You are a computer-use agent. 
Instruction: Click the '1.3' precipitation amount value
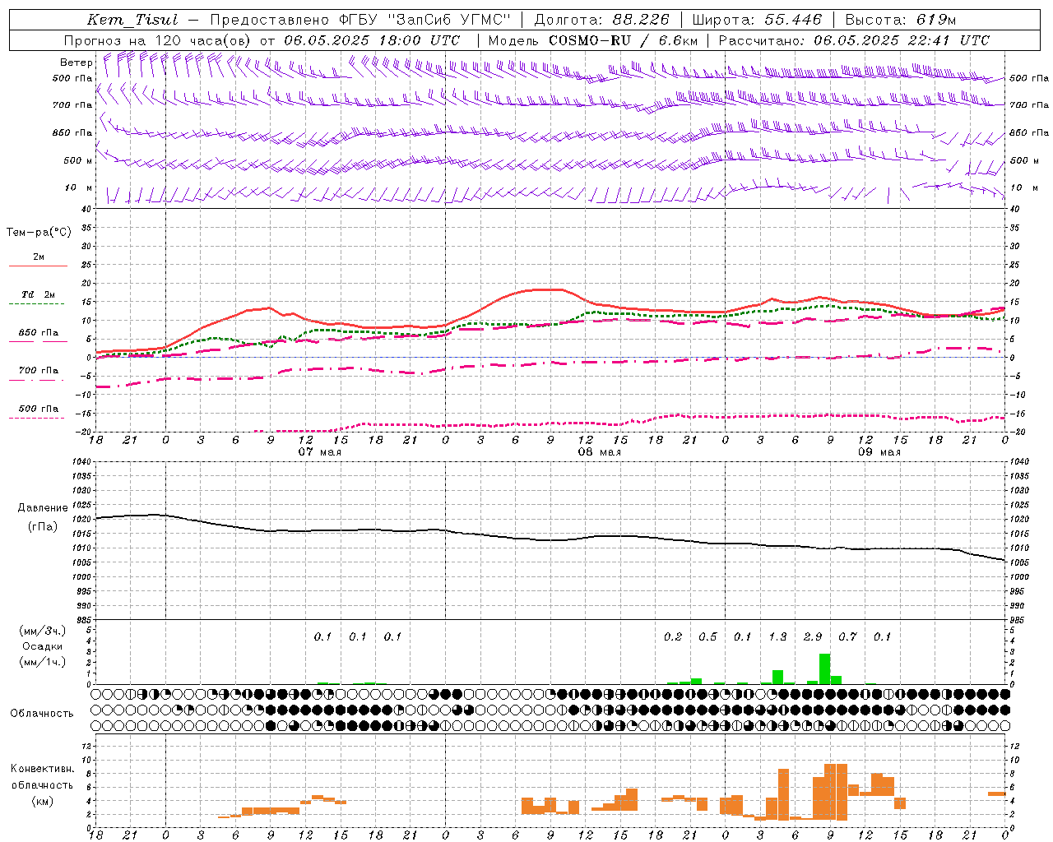tap(777, 636)
